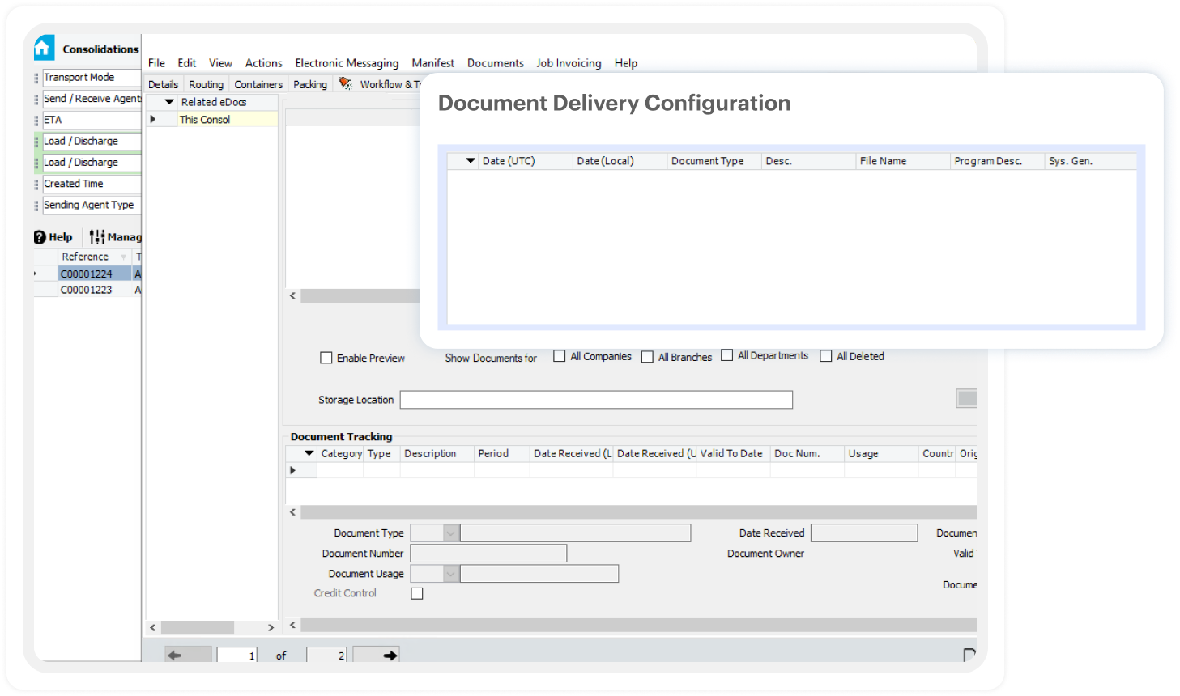Go to the previous record arrow
1180x696 pixels.
click(175, 656)
